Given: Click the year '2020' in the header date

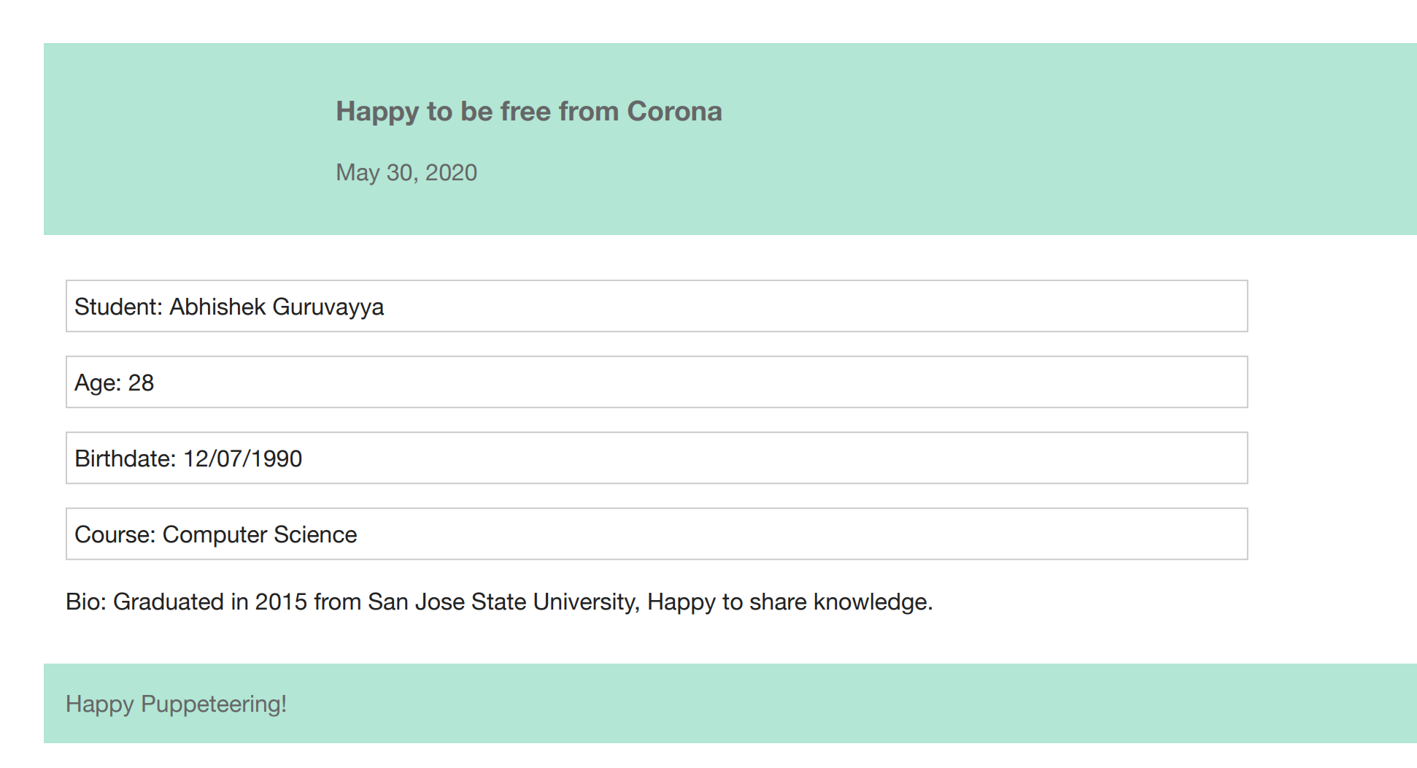Looking at the screenshot, I should [451, 173].
